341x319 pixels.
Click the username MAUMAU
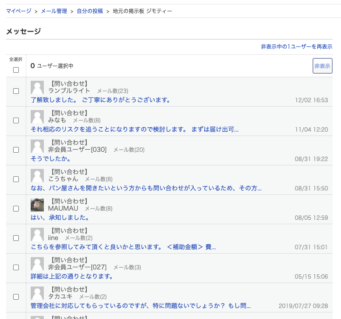[x=63, y=208]
